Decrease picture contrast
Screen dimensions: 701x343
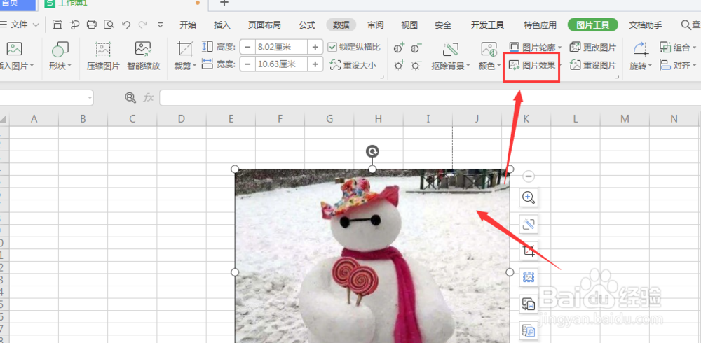pos(416,48)
